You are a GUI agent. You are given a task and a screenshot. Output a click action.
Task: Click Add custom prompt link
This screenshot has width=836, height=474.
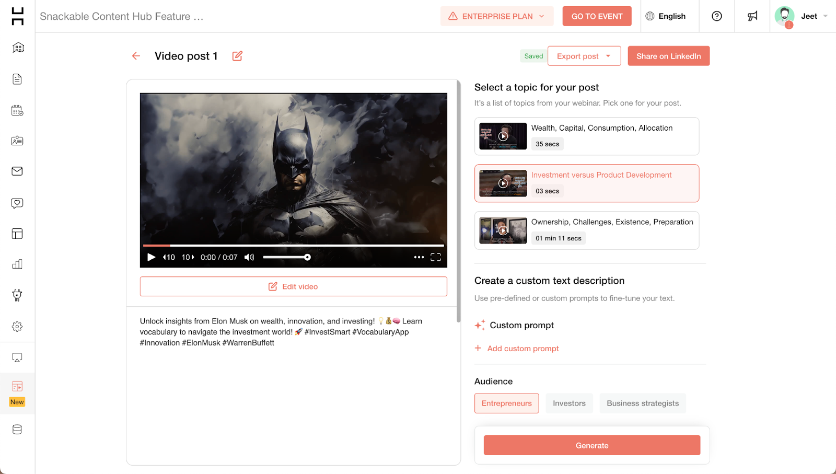point(522,349)
